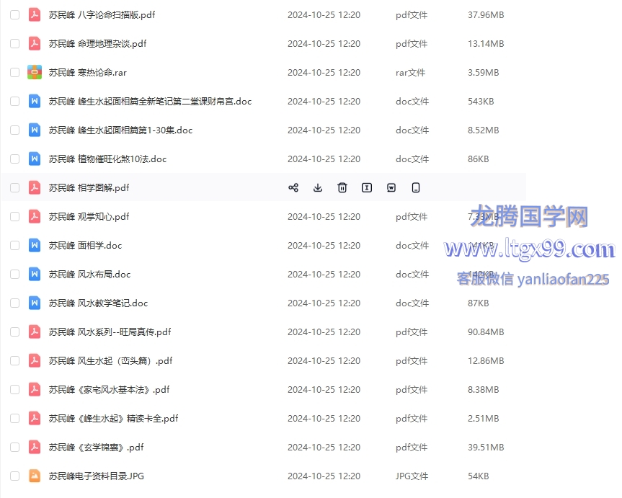Click the PDF icon of《峰生水起》精读卡全.pdf
The height and width of the screenshot is (498, 622).
click(35, 418)
